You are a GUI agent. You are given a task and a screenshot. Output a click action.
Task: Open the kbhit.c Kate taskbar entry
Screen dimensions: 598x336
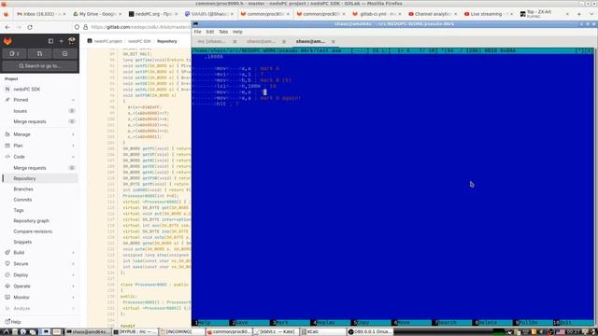pyautogui.click(x=277, y=332)
